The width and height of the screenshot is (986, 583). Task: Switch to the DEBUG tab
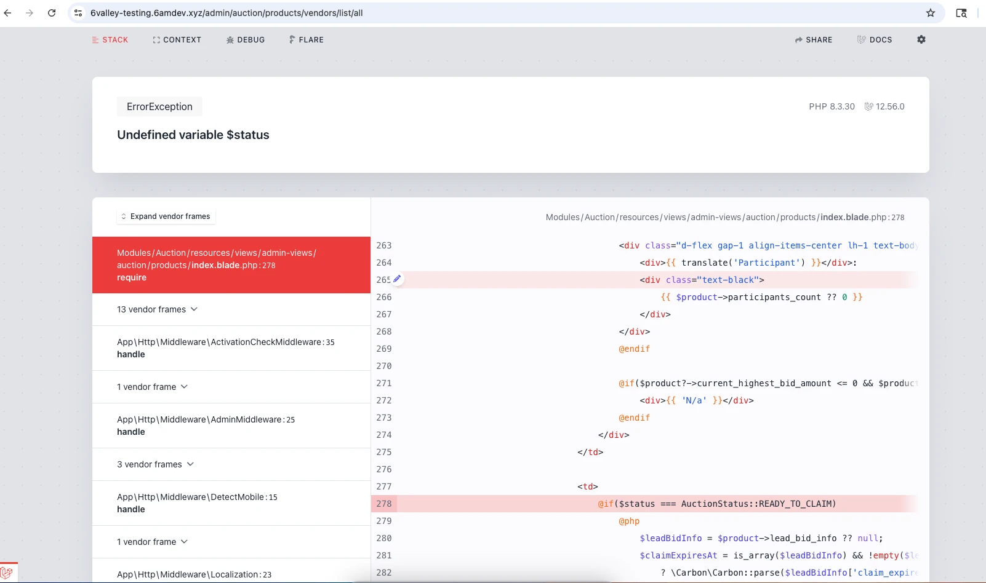click(x=246, y=40)
